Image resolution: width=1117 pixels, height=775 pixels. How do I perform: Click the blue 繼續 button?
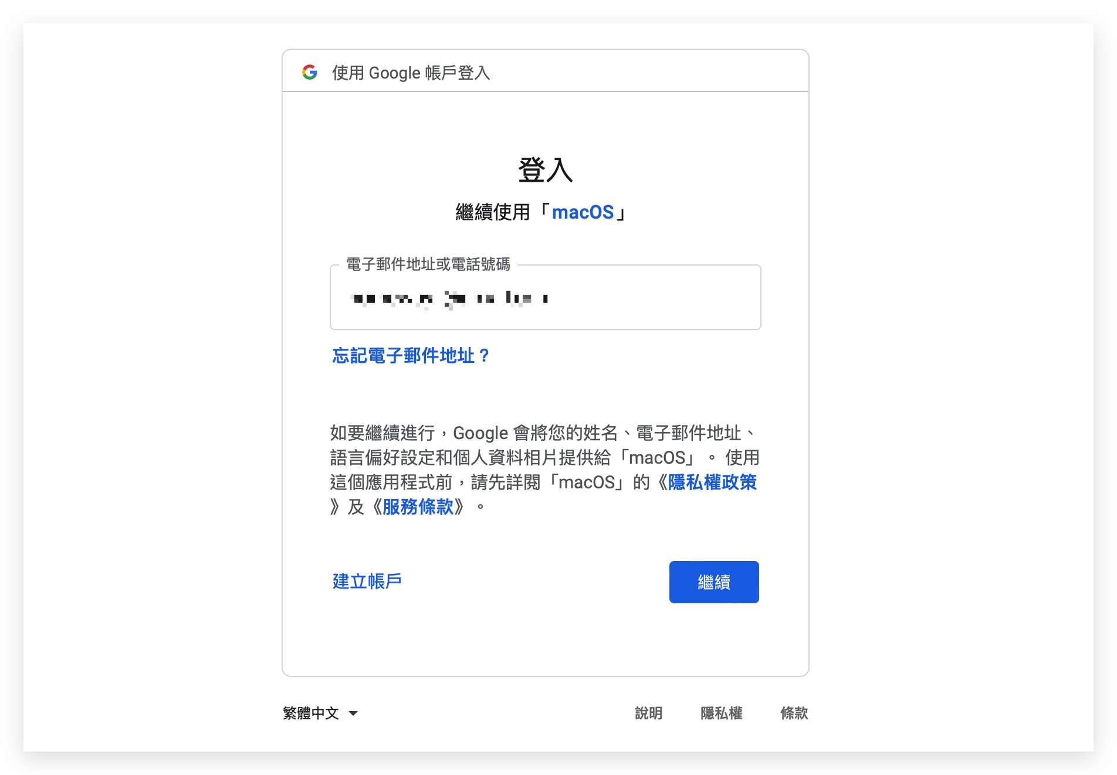pyautogui.click(x=714, y=582)
